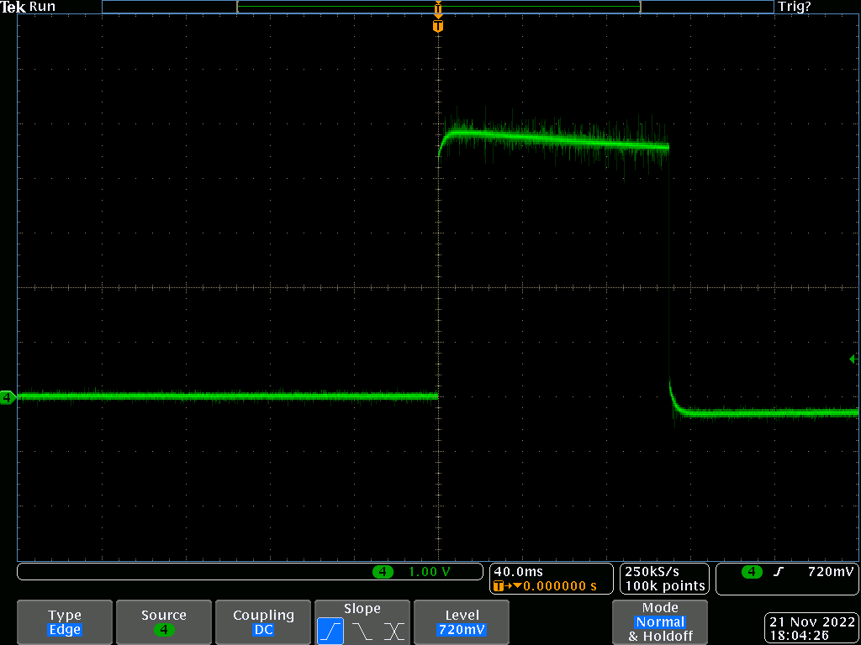Image resolution: width=861 pixels, height=645 pixels.
Task: Select the trigger Level 720mV button
Action: (x=462, y=622)
